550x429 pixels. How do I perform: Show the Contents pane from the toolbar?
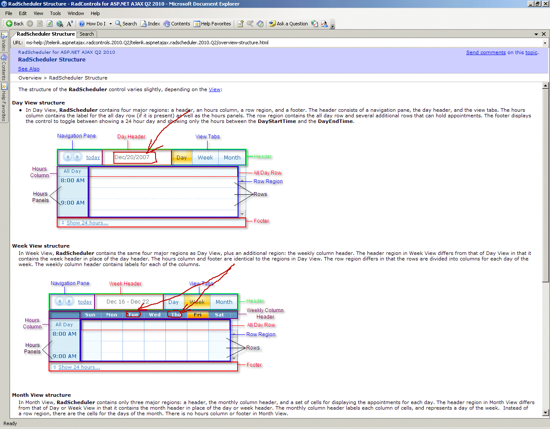pos(177,24)
